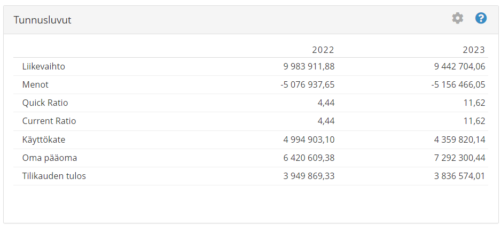Image resolution: width=501 pixels, height=225 pixels.
Task: Click Current Ratio 2022 value 4,44
Action: coord(325,121)
